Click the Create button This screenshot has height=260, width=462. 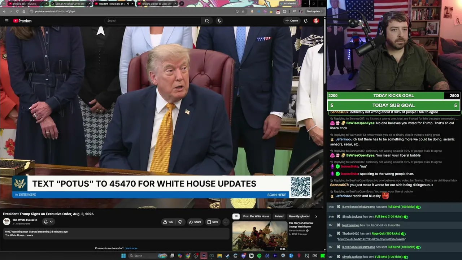point(292,21)
